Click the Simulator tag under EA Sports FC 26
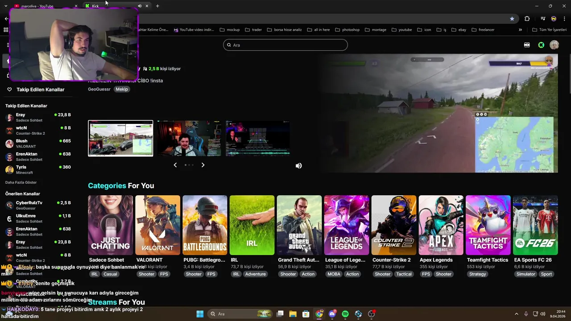This screenshot has height=321, width=571. (x=525, y=274)
